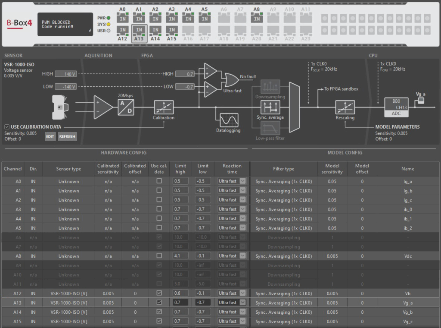Toggle the USE CALIBRATION DATA checkbox
The height and width of the screenshot is (328, 441).
click(x=7, y=126)
